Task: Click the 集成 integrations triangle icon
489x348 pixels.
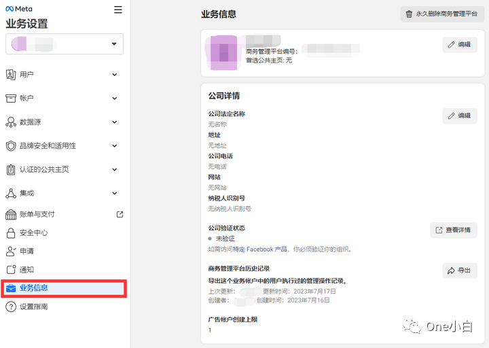Action: 11,193
